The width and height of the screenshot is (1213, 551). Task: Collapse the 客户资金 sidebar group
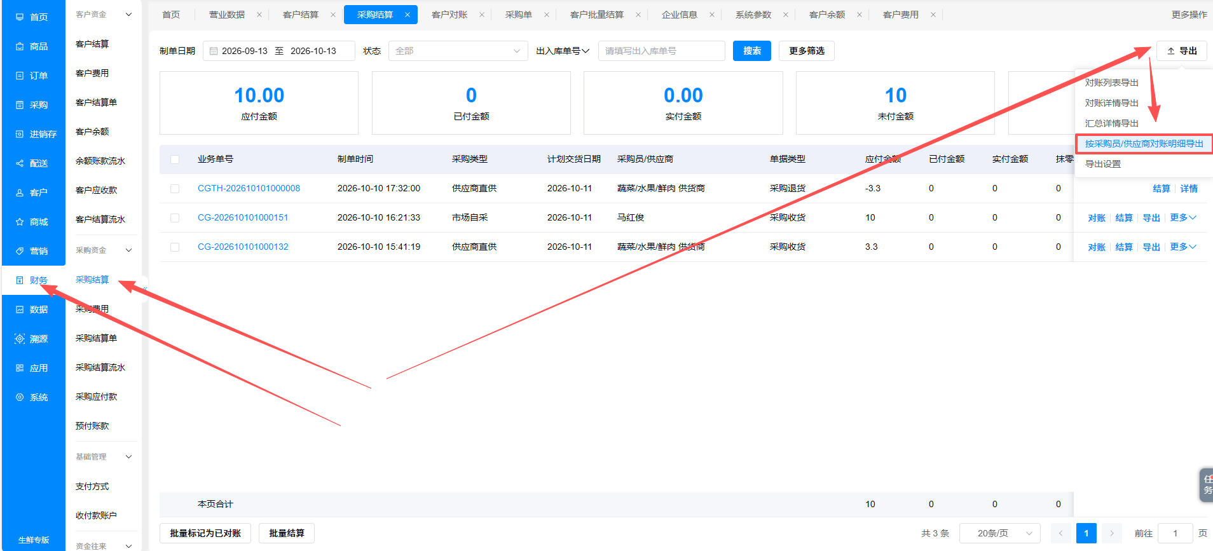[x=128, y=15]
